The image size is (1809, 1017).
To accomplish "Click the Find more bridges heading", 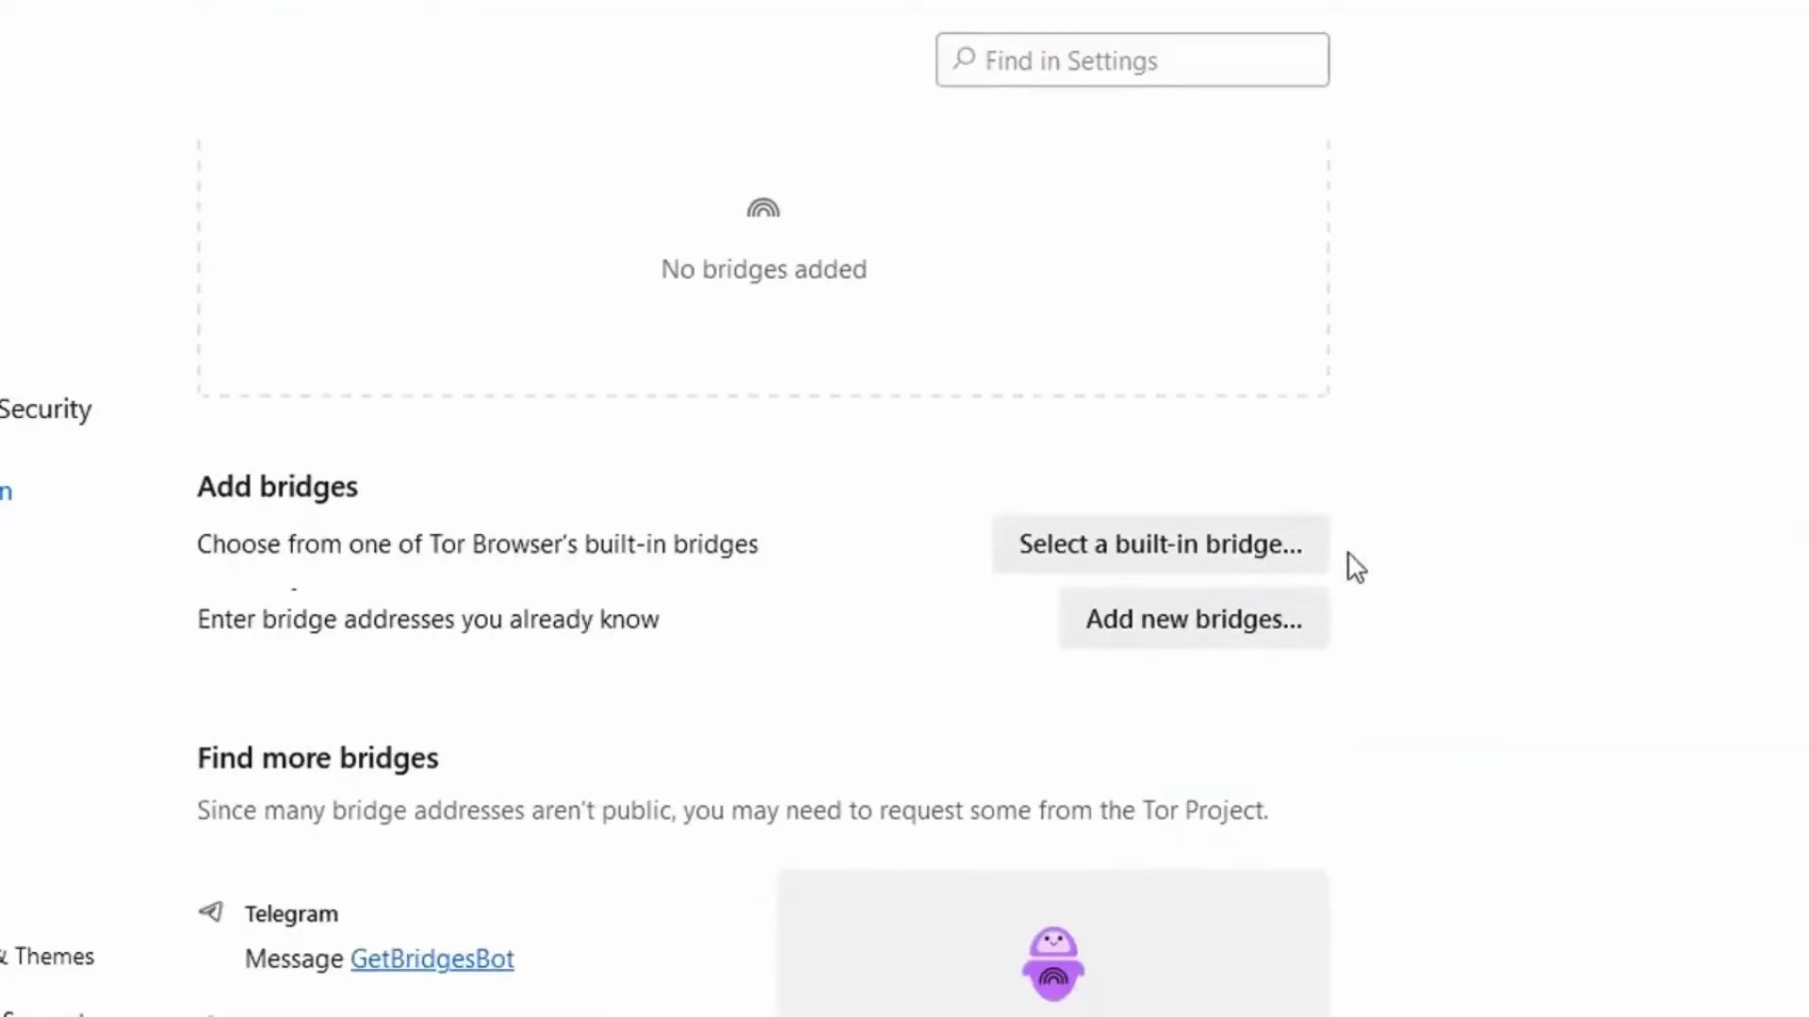I will coord(318,758).
